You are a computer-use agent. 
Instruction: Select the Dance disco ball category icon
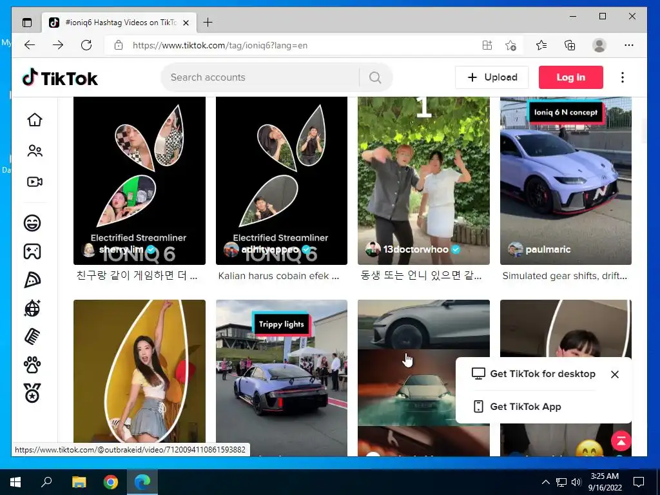click(32, 308)
